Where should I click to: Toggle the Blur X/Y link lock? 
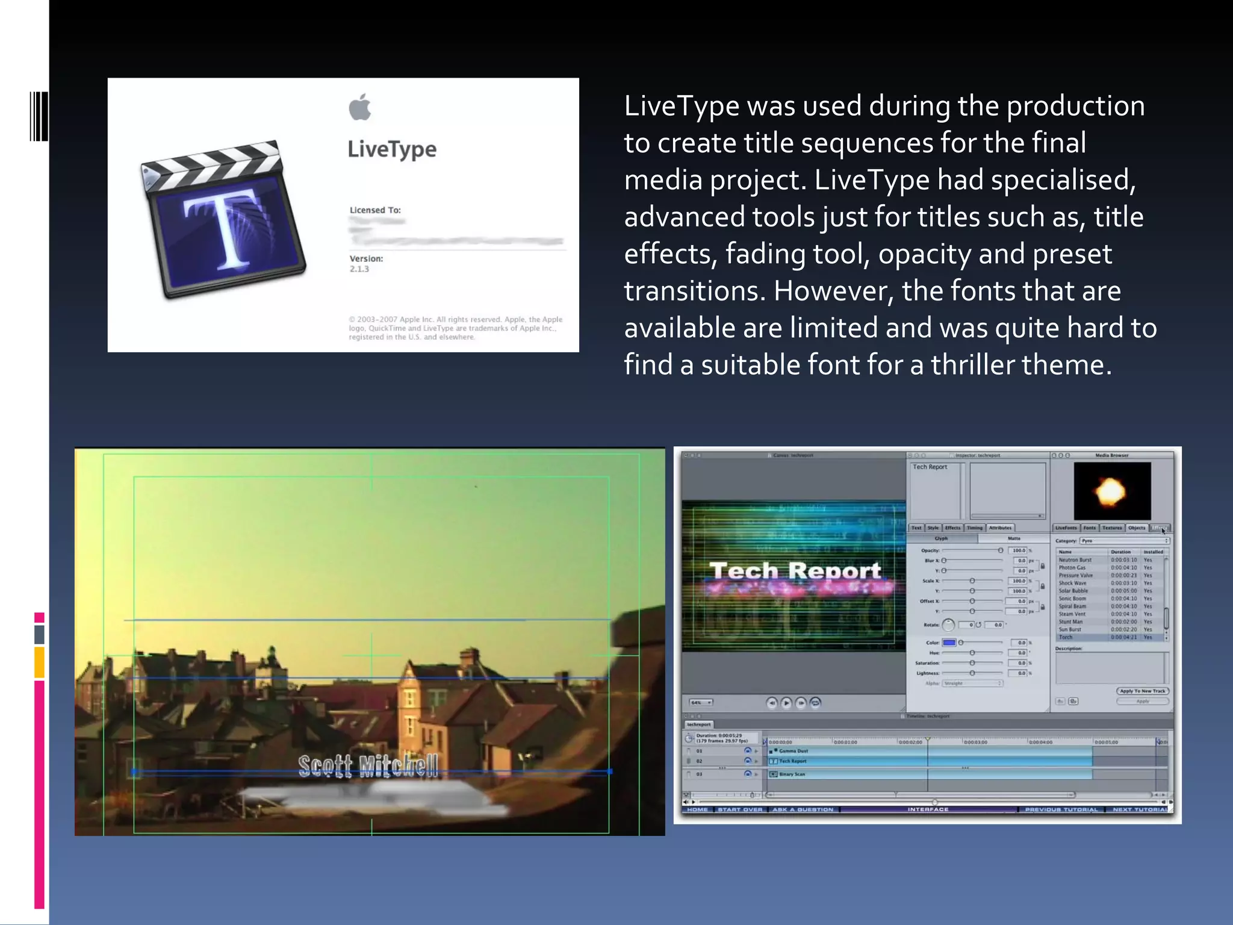pyautogui.click(x=1043, y=565)
